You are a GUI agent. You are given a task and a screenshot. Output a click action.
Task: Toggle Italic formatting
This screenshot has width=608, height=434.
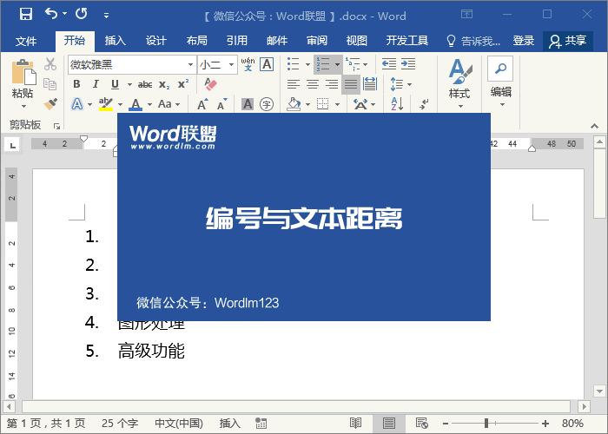[x=96, y=84]
